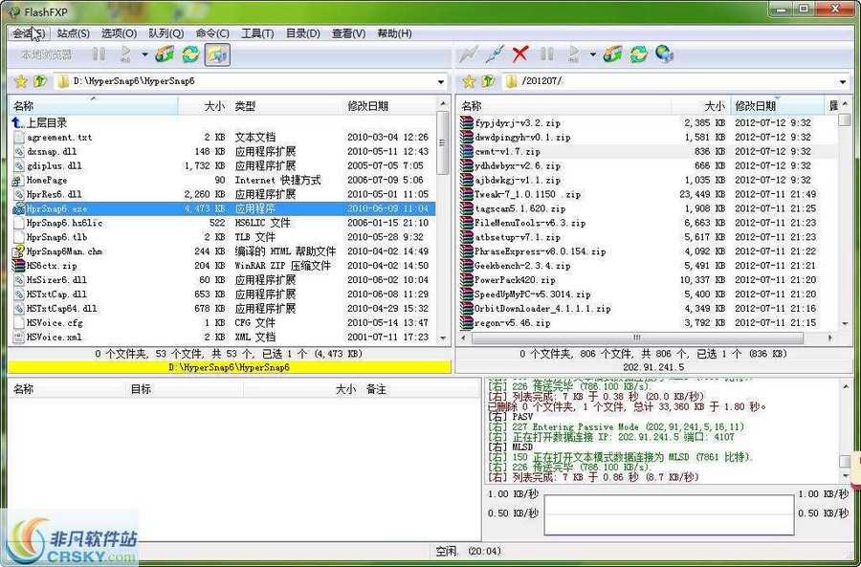Open the 命令(C) menu
The width and height of the screenshot is (861, 567).
[212, 33]
